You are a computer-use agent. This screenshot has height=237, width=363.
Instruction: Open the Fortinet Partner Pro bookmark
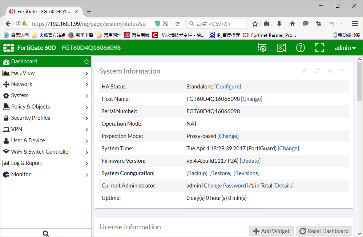coord(269,35)
